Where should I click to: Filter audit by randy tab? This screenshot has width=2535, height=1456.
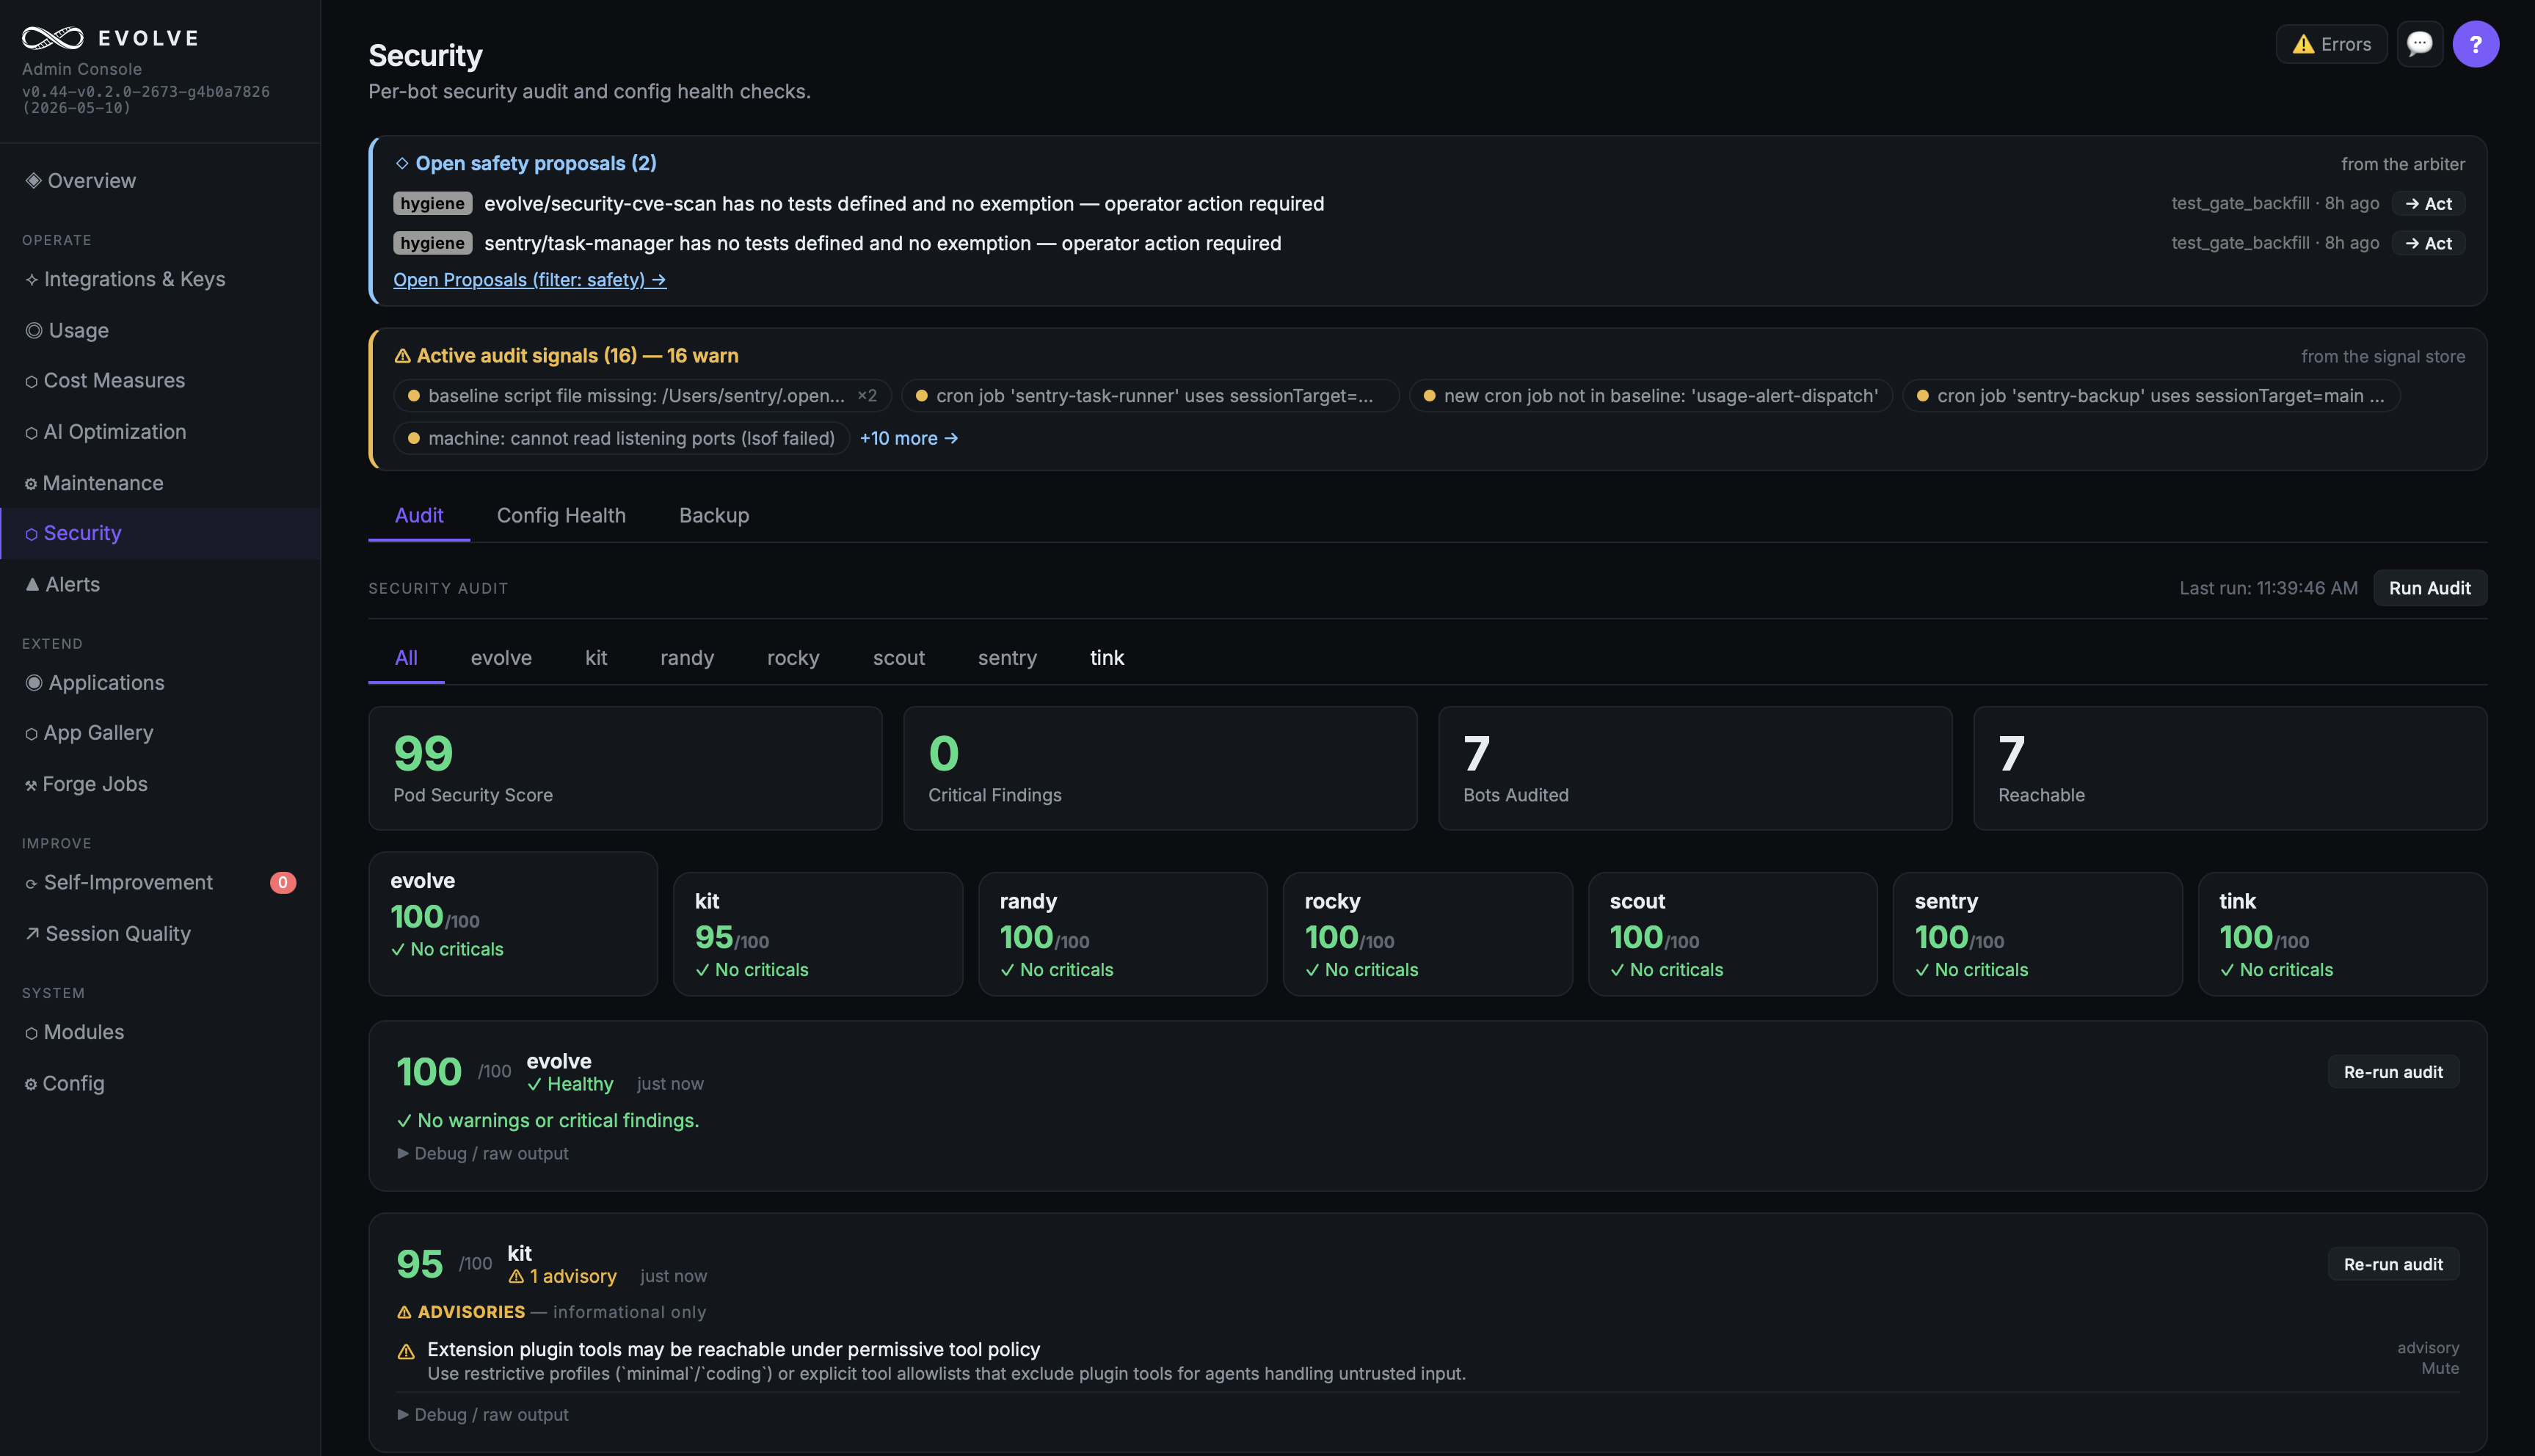point(687,658)
